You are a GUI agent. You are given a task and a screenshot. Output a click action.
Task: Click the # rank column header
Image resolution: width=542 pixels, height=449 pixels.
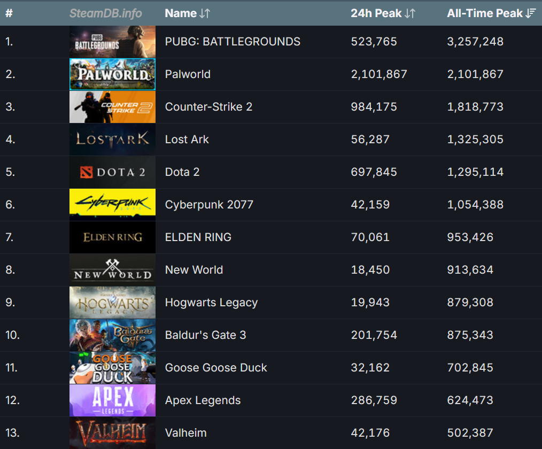[9, 13]
